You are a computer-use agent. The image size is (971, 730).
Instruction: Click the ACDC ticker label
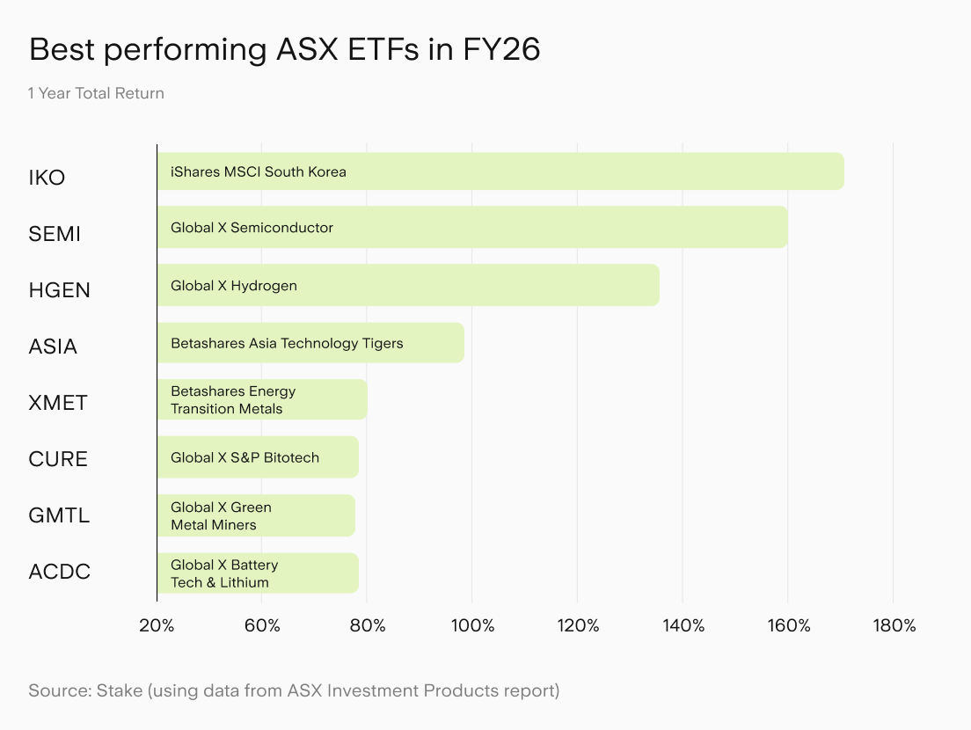tap(60, 572)
